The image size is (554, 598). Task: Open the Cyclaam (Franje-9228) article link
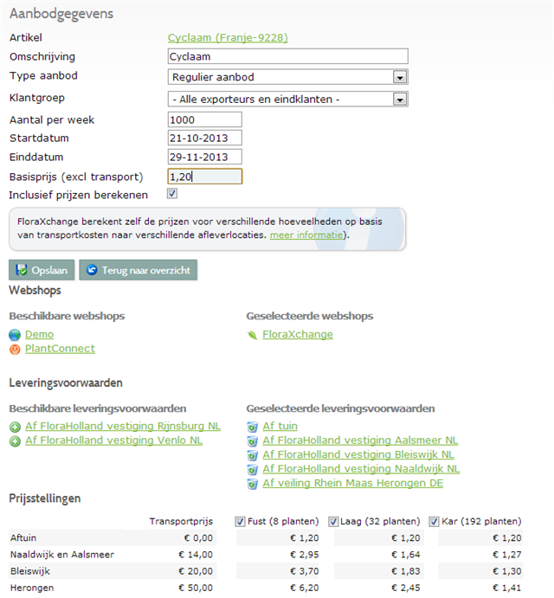[227, 37]
